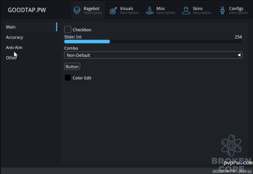
Task: Open the Configs tab label
Action: click(x=236, y=9)
